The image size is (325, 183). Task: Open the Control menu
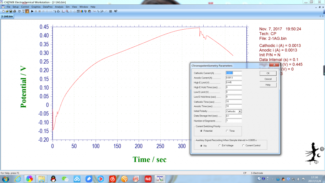point(25,7)
